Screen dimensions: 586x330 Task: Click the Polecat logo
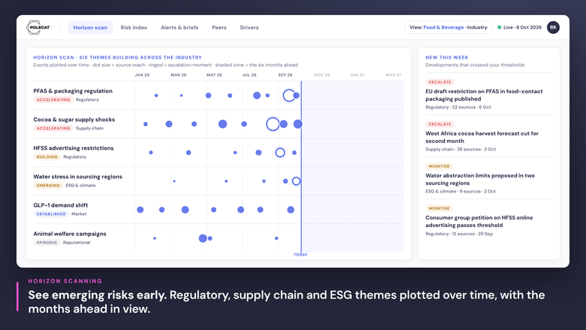[38, 27]
